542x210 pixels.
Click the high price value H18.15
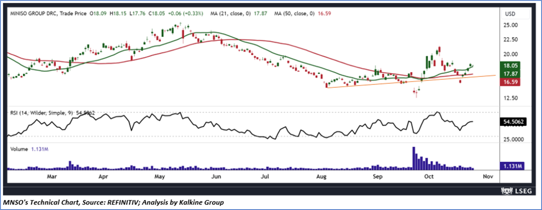pyautogui.click(x=117, y=13)
